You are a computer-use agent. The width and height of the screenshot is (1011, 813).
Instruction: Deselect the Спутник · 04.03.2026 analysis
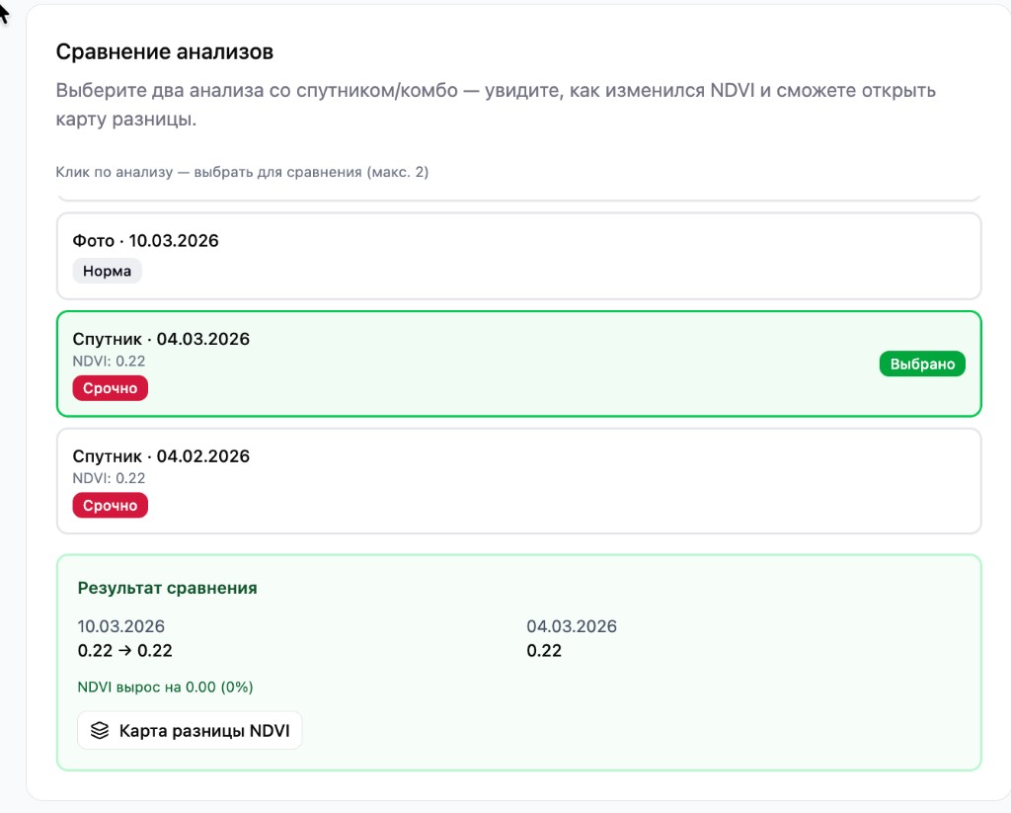click(518, 364)
